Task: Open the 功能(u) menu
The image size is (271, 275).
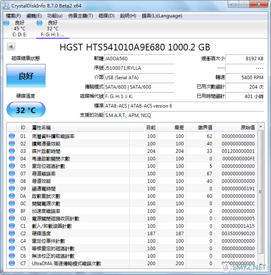Action: pos(55,16)
